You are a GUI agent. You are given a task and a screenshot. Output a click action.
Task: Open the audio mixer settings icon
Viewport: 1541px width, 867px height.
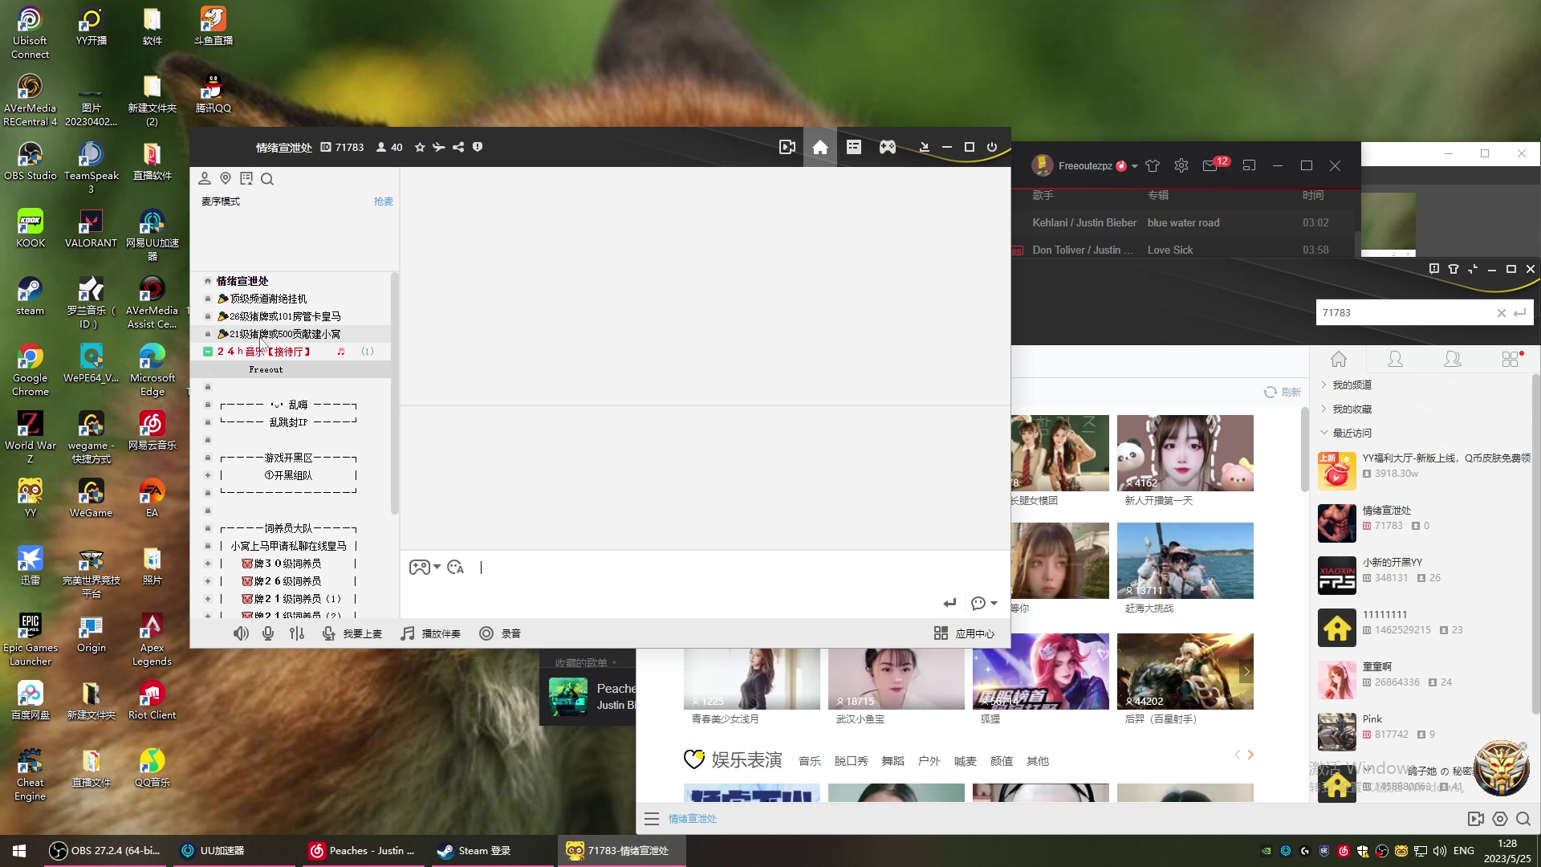pyautogui.click(x=297, y=633)
